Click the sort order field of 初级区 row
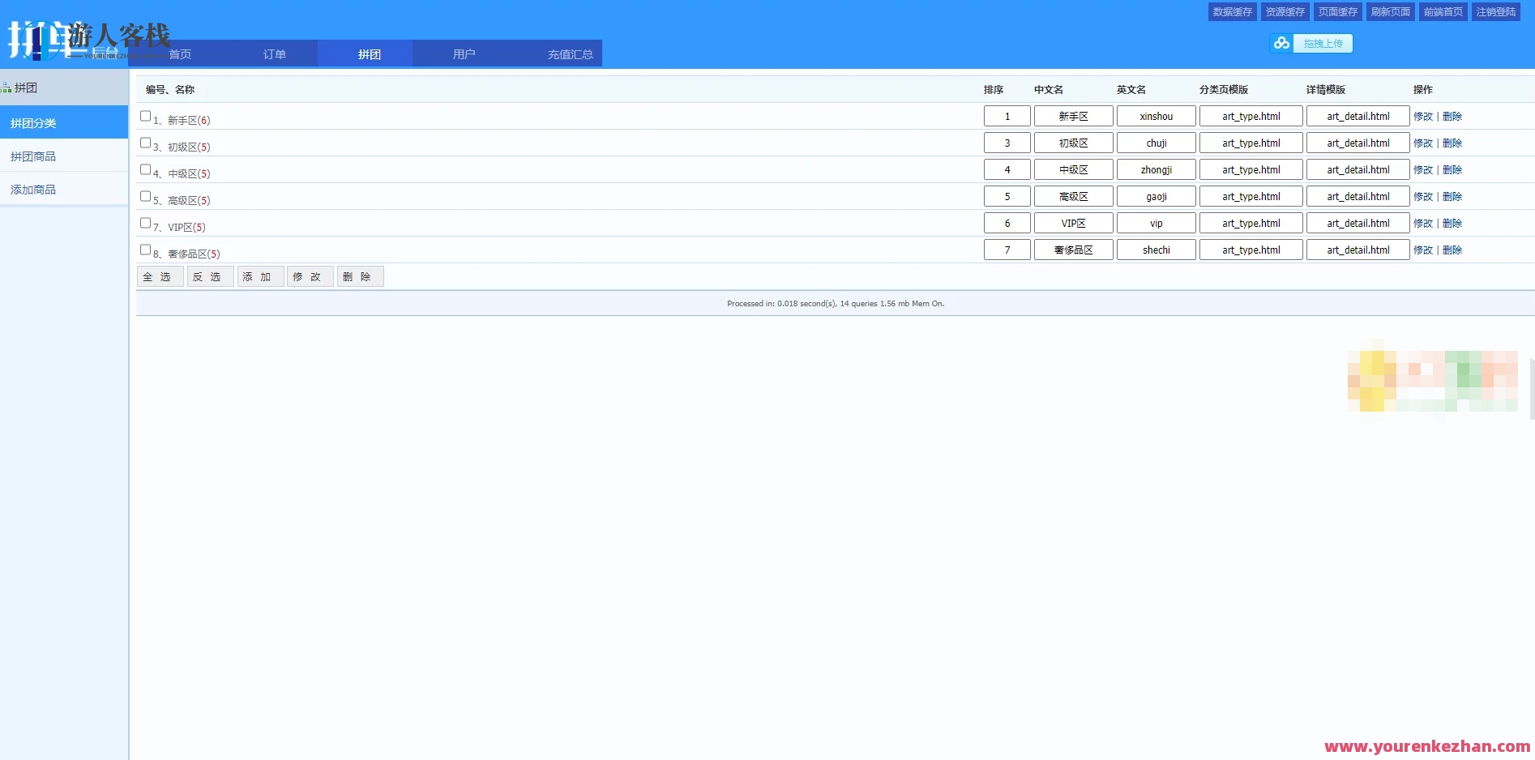 1007,143
